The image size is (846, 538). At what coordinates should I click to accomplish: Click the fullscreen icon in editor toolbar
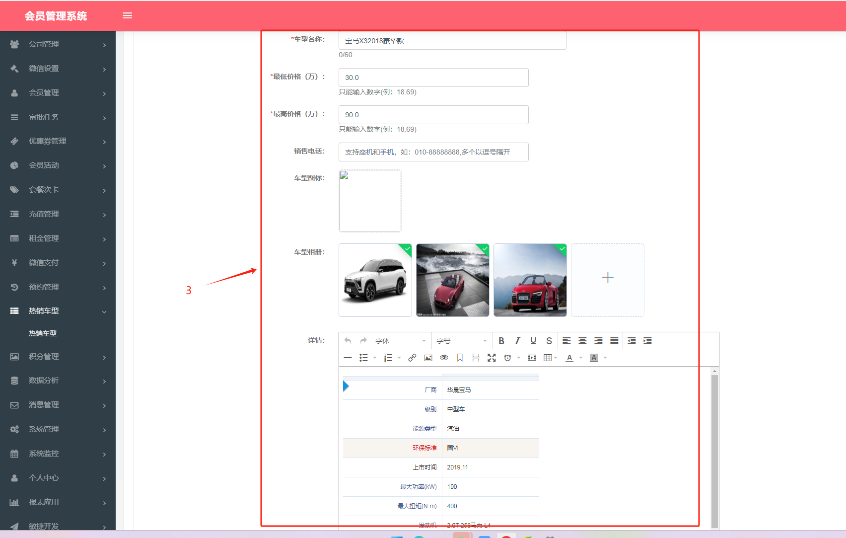492,358
